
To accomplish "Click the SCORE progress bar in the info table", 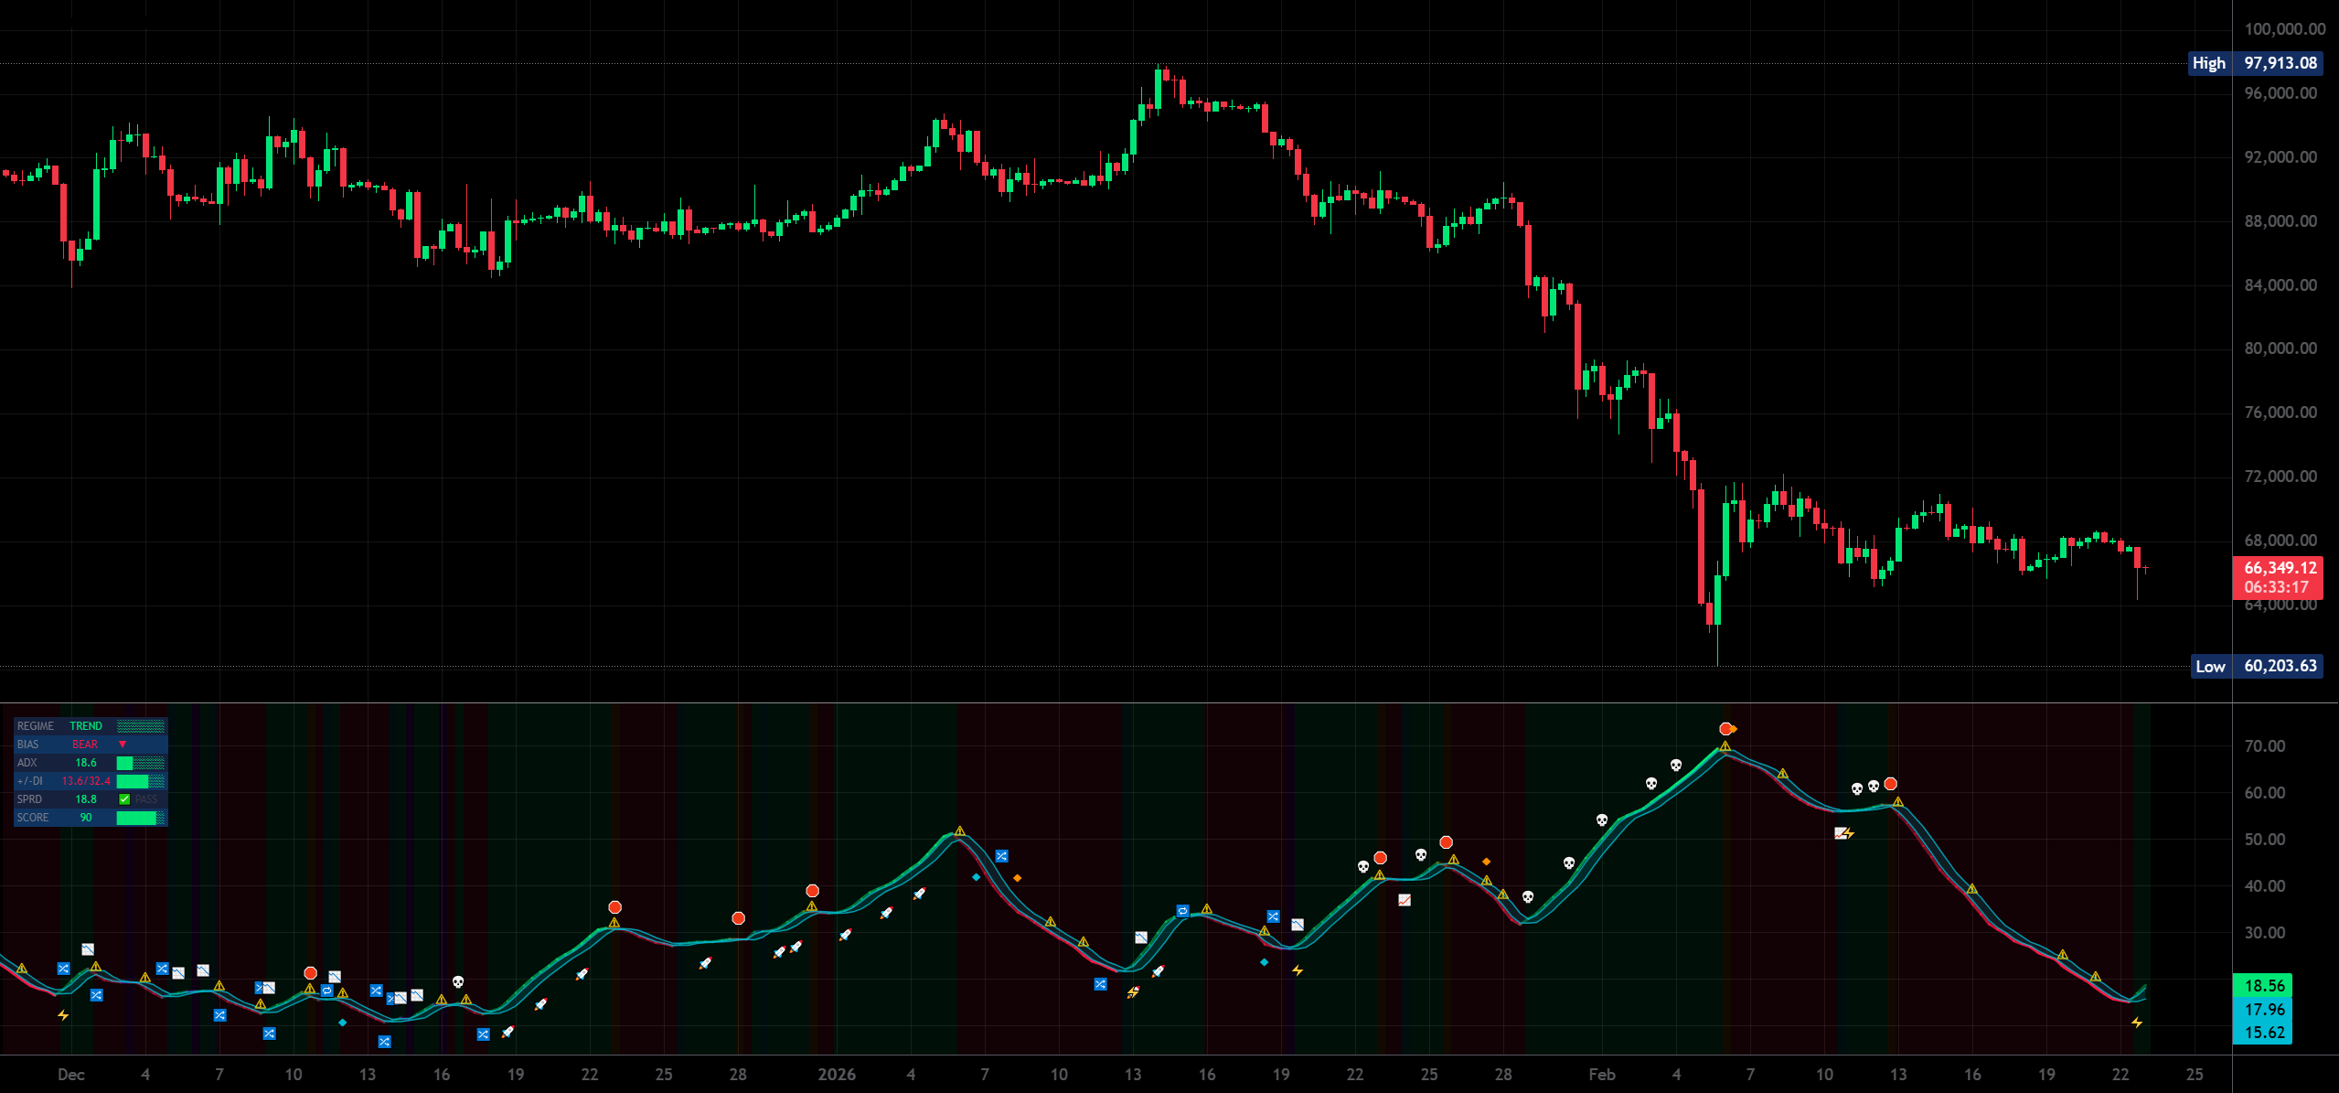I will [x=141, y=818].
